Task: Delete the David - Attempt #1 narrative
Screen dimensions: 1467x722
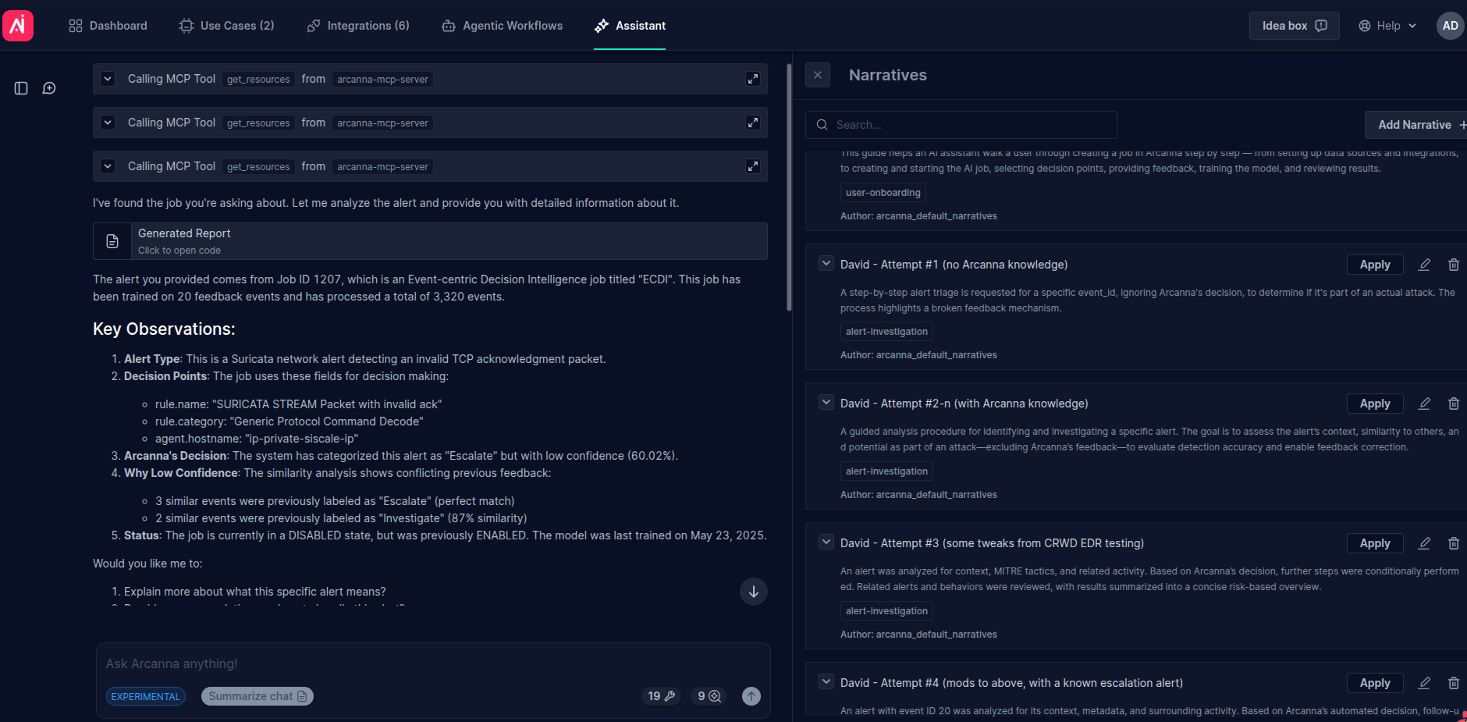Action: pyautogui.click(x=1454, y=265)
